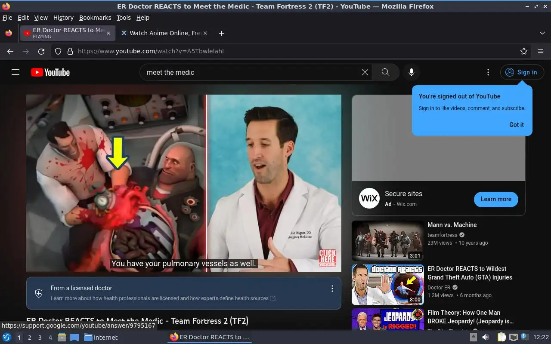Click the video player to pause
Image resolution: width=551 pixels, height=344 pixels.
pos(184,183)
